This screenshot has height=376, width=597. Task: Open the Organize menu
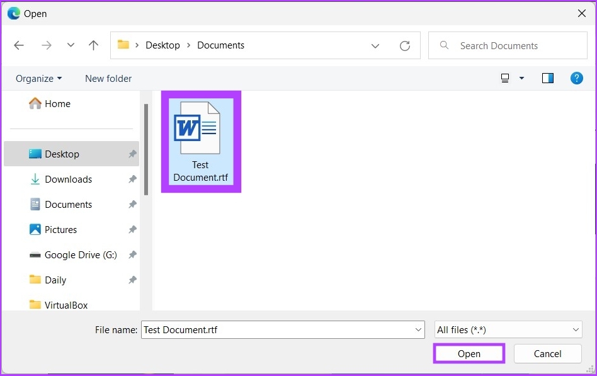click(x=38, y=78)
